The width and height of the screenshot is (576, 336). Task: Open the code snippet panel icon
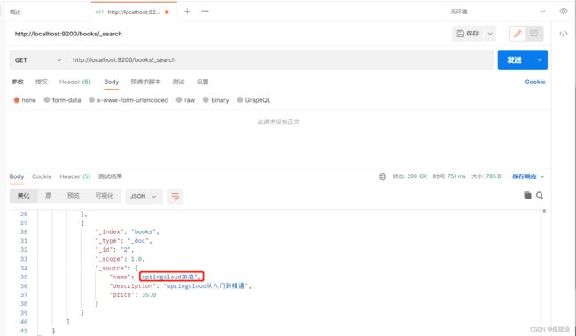pyautogui.click(x=563, y=34)
